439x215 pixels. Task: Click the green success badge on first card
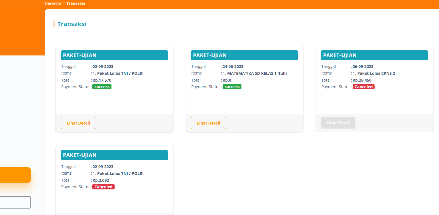102,86
